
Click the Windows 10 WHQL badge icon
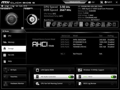[x=80, y=70]
